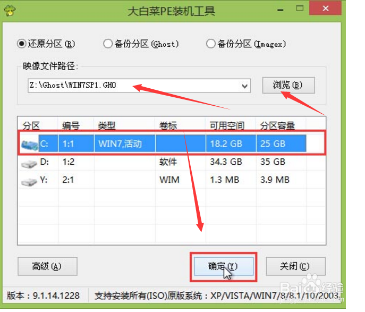Screen dimensions: 365x312
Task: Click the 分区 column header
Action: point(31,126)
